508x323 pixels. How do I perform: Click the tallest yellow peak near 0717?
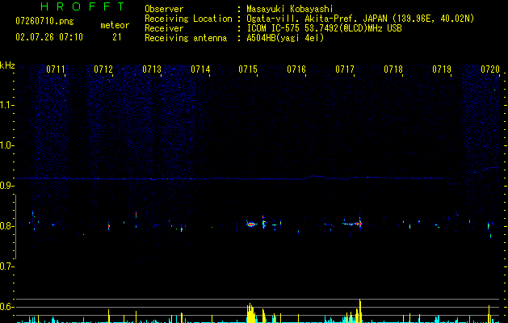(x=360, y=311)
